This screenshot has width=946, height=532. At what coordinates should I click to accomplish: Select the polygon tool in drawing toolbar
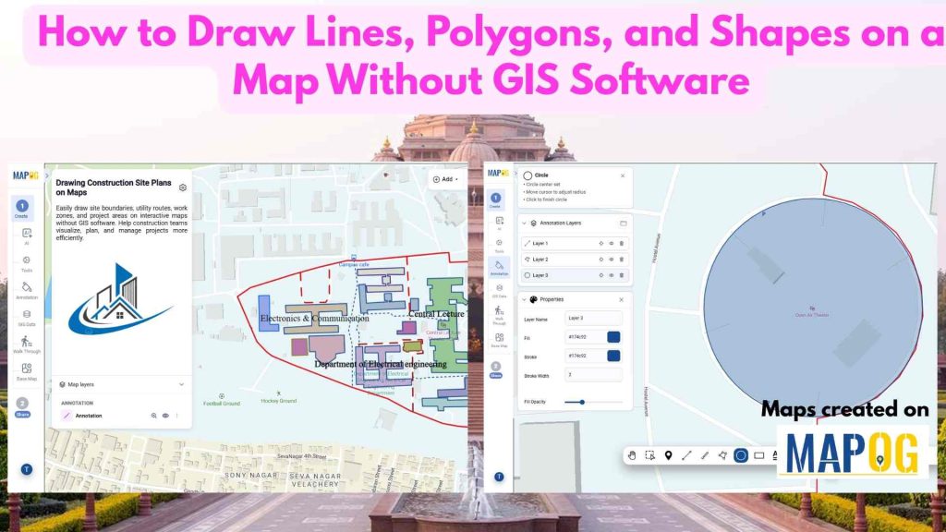pyautogui.click(x=722, y=455)
